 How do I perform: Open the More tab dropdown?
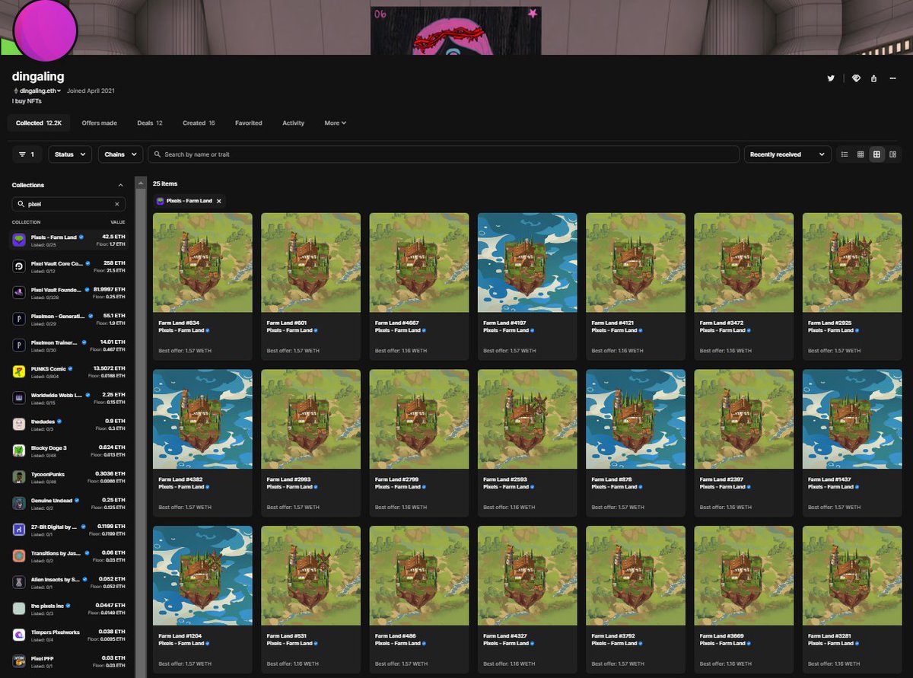pyautogui.click(x=335, y=123)
